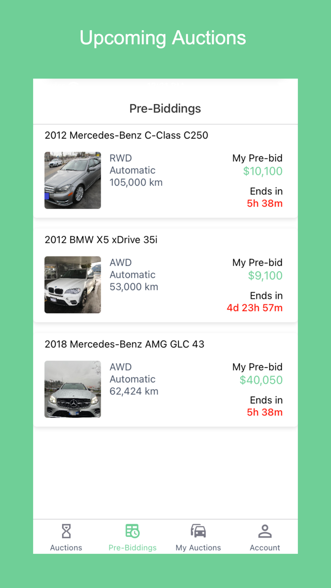
Task: Open the BMW X5 vehicle photo
Action: pyautogui.click(x=72, y=285)
